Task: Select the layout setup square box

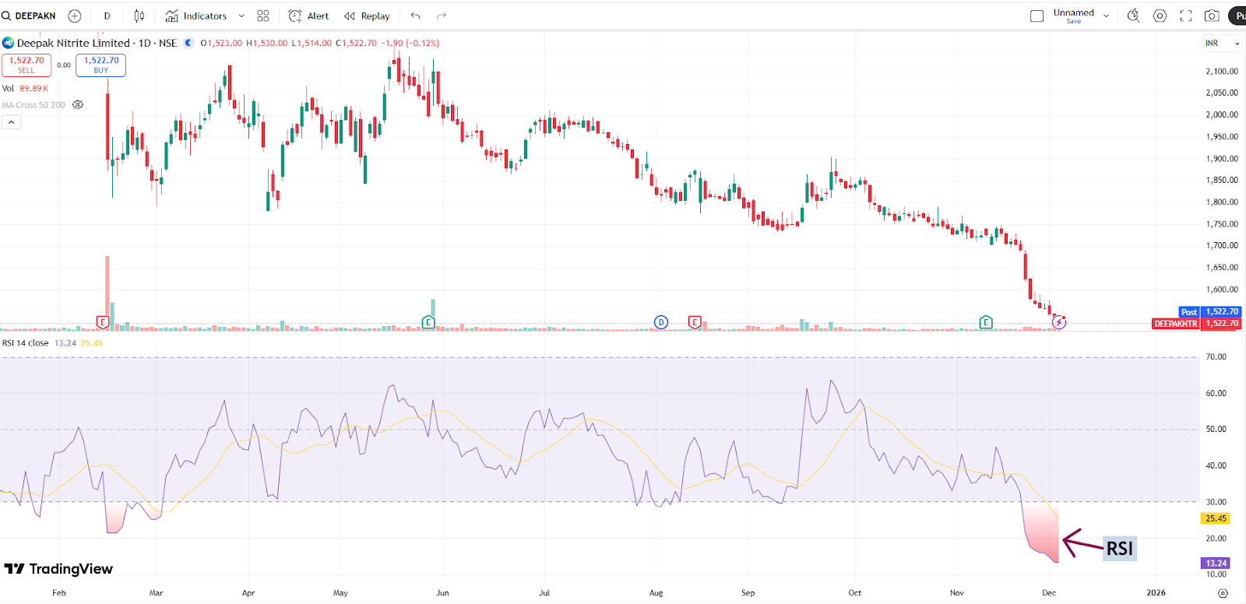Action: [1037, 16]
